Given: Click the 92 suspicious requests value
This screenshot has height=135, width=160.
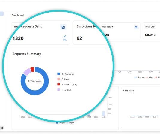Looking at the screenshot, I should [79, 38].
